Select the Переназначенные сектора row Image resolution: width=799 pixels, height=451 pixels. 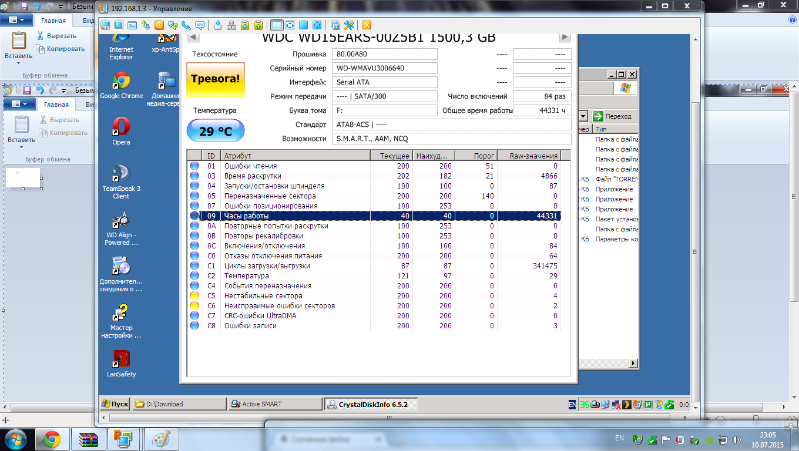tap(374, 196)
